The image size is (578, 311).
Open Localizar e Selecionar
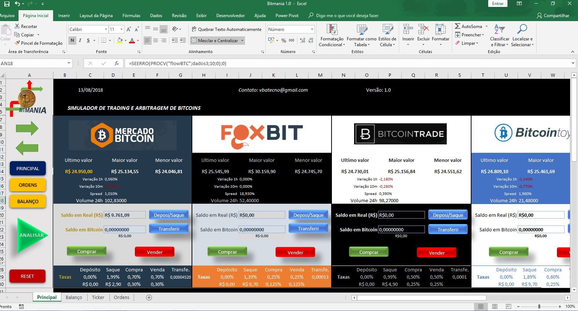(x=522, y=35)
